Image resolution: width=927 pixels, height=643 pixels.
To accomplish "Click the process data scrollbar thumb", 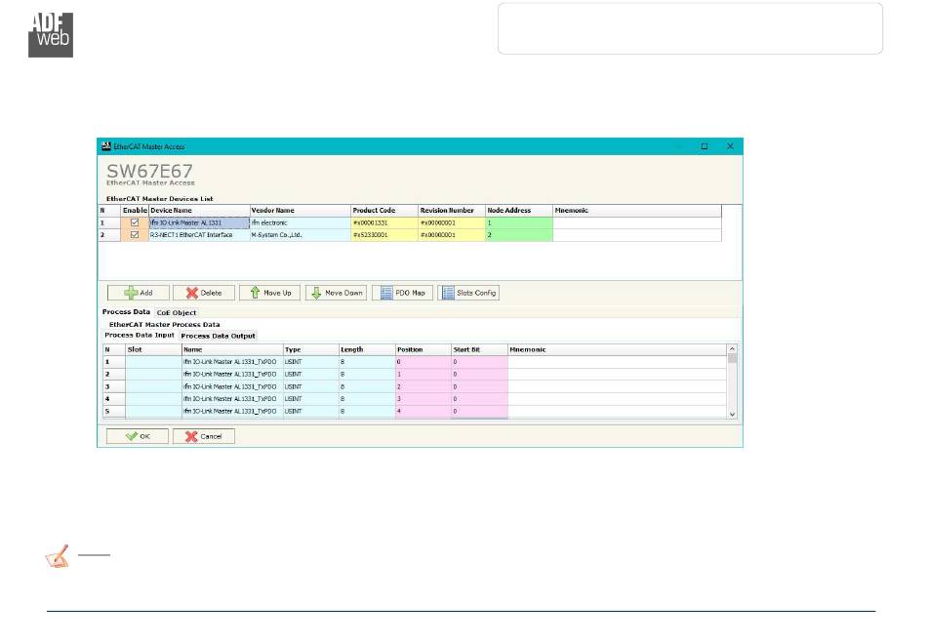I will [x=732, y=358].
